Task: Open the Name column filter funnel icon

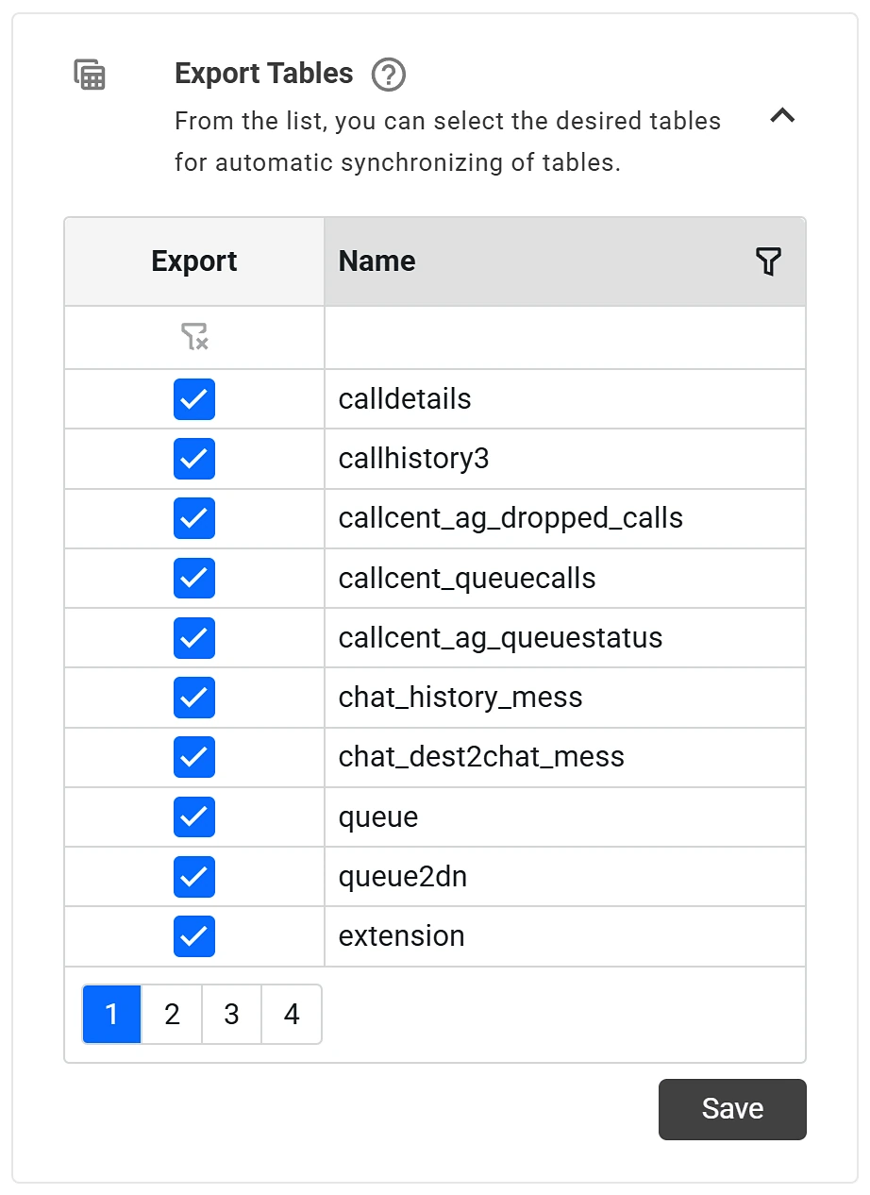Action: (x=769, y=261)
